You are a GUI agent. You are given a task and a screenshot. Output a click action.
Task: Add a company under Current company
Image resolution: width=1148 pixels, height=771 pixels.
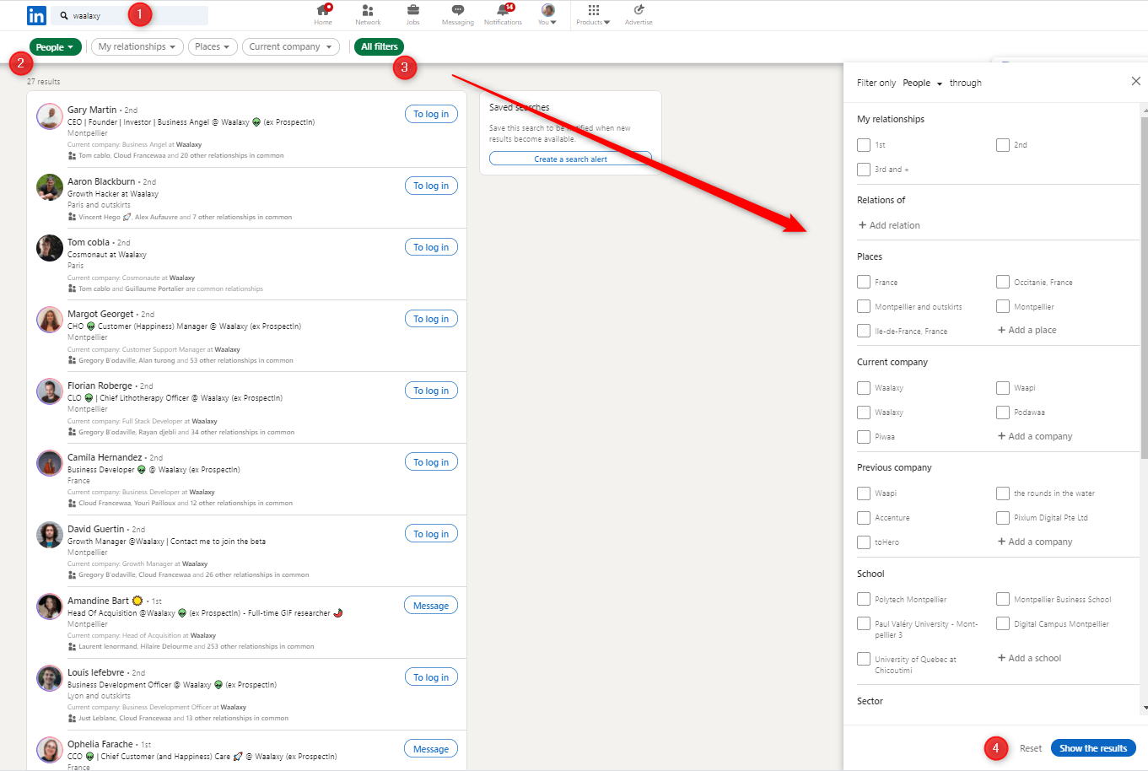click(1035, 436)
